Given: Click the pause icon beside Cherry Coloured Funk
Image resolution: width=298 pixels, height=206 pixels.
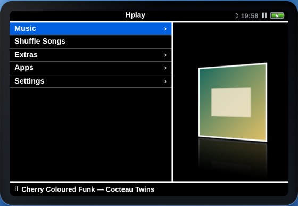Looking at the screenshot, I should [x=16, y=189].
